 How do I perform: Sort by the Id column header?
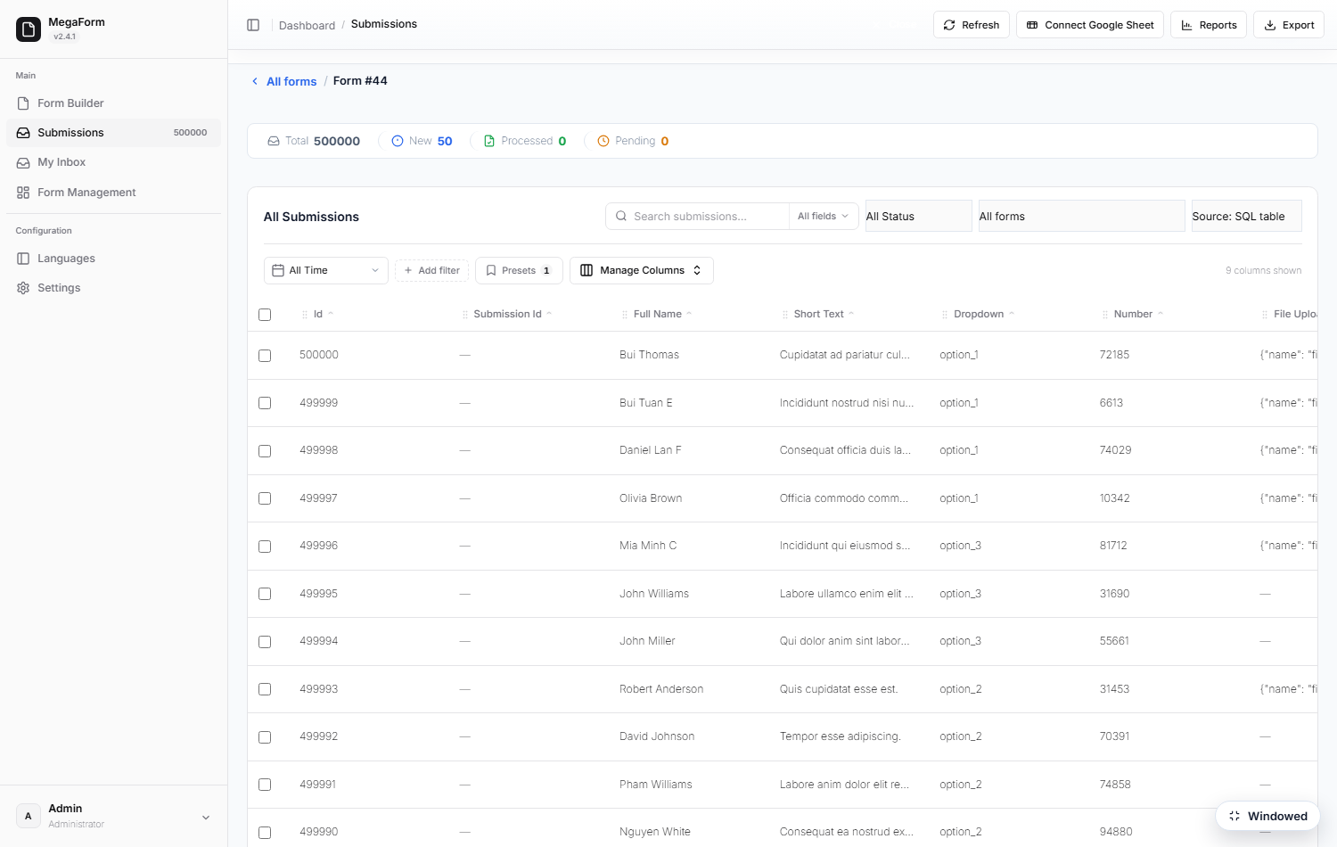pyautogui.click(x=318, y=315)
